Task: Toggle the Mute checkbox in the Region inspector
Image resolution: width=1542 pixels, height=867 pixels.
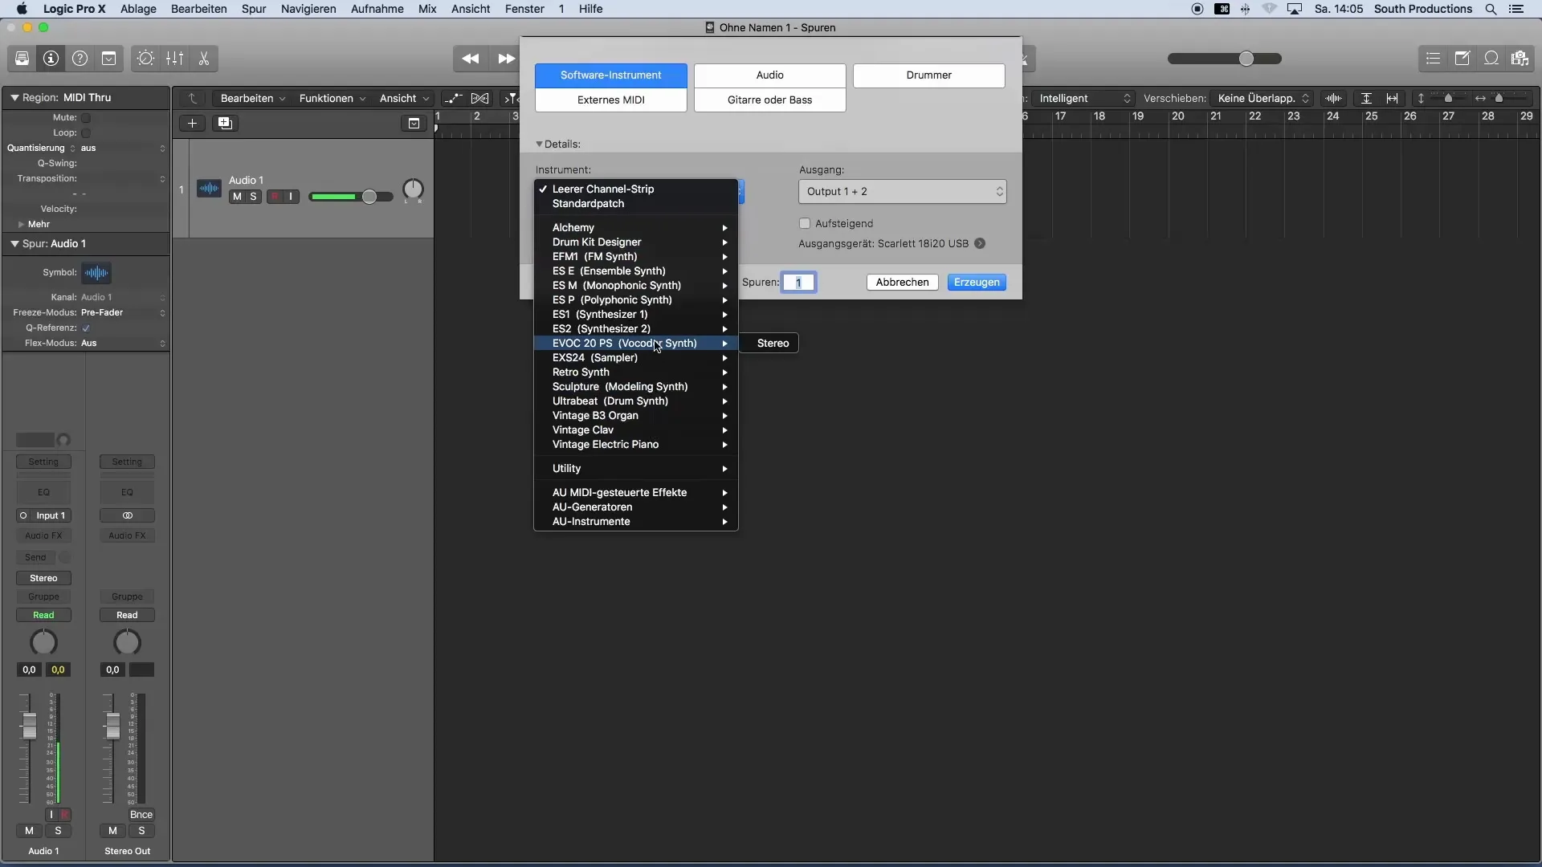Action: click(86, 118)
